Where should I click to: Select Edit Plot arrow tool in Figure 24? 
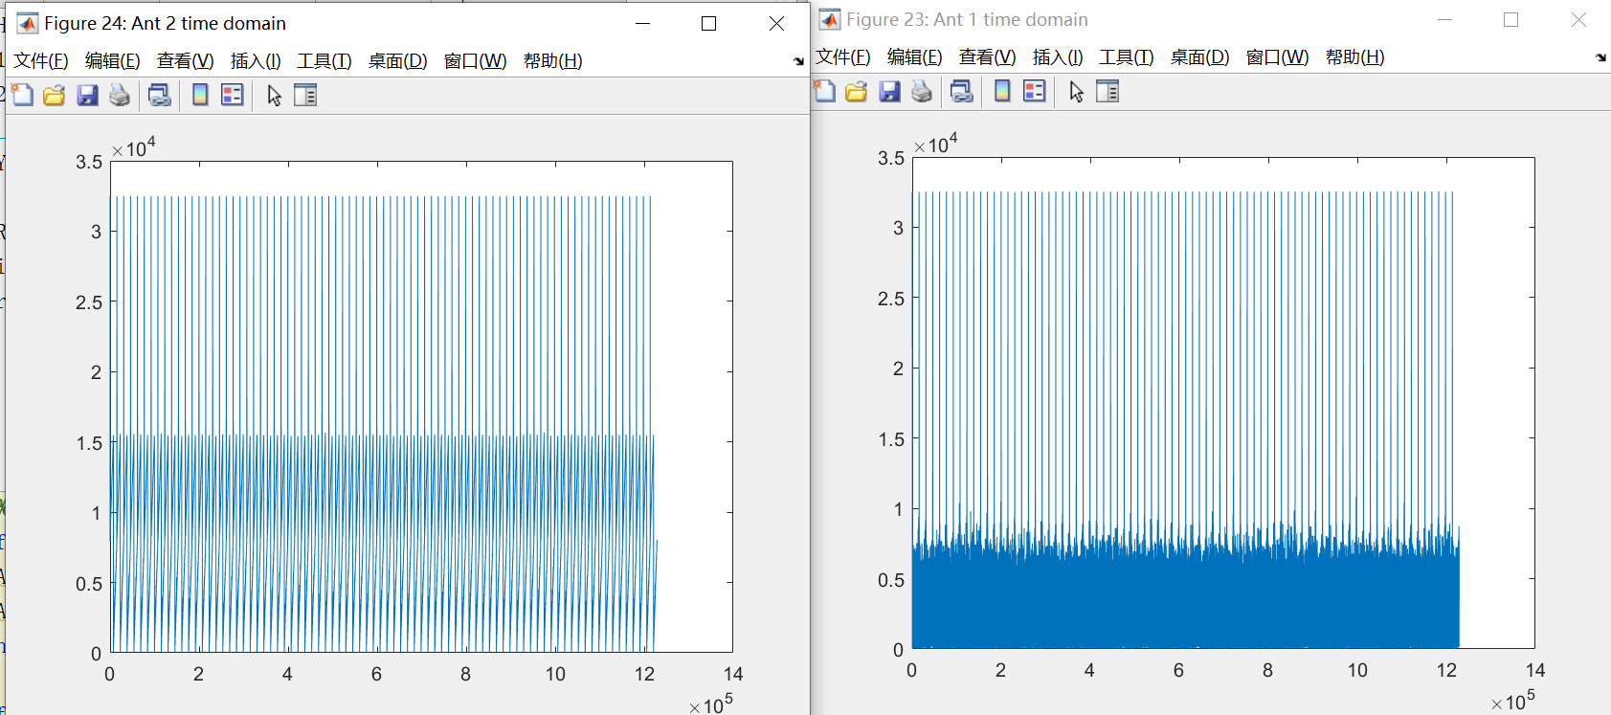274,95
